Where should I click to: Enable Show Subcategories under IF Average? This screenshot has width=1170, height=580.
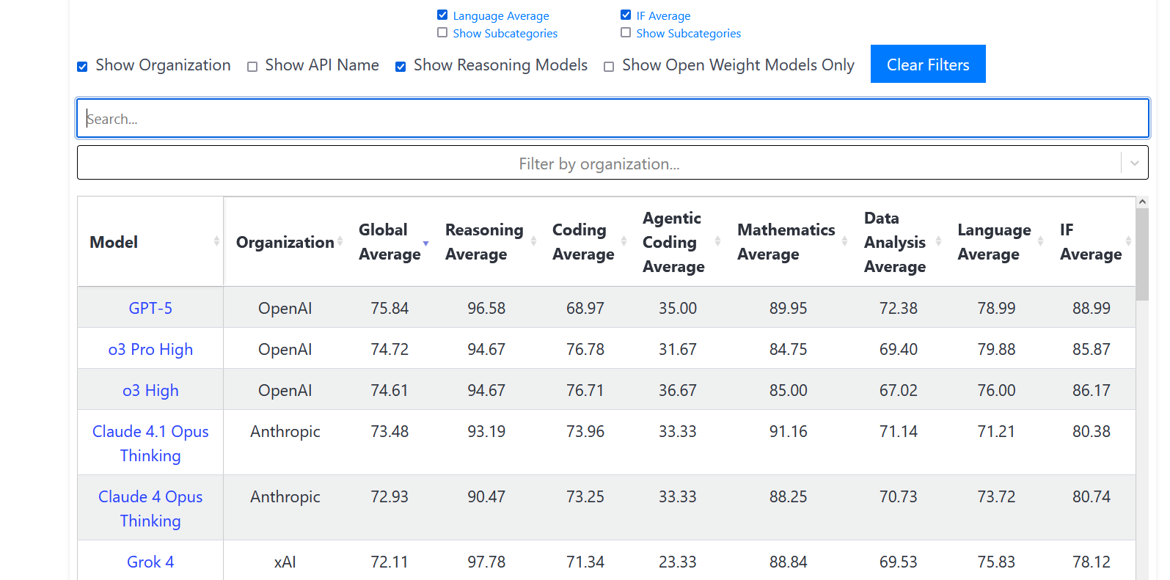(626, 32)
